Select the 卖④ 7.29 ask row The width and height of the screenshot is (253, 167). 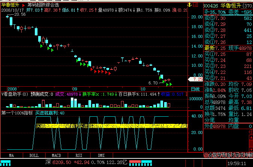pos(228,24)
